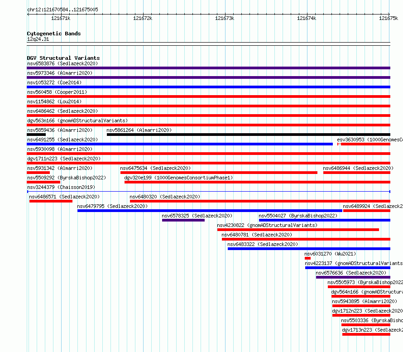Click the nsv6583876 (Sedlazeck2020) label
This screenshot has height=352, width=403.
point(62,63)
